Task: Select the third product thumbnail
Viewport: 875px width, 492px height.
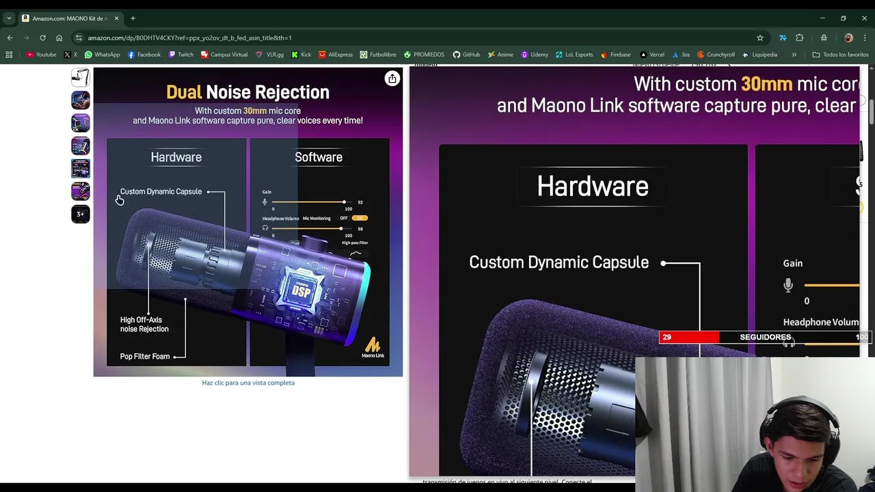Action: coord(81,123)
